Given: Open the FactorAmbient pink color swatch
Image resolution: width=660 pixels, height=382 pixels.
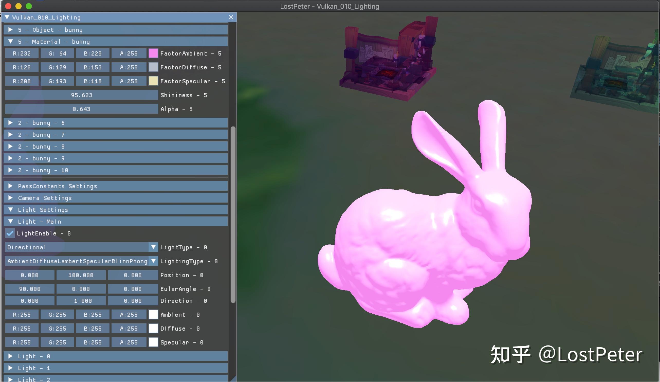Looking at the screenshot, I should tap(153, 53).
